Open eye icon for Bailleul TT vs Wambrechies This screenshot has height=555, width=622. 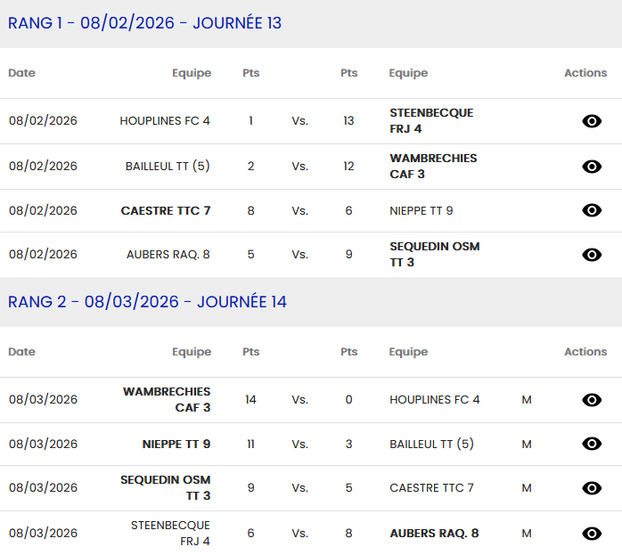coord(592,167)
